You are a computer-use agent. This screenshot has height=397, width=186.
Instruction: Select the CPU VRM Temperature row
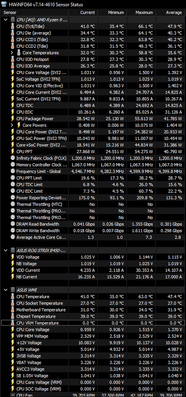tap(93, 323)
